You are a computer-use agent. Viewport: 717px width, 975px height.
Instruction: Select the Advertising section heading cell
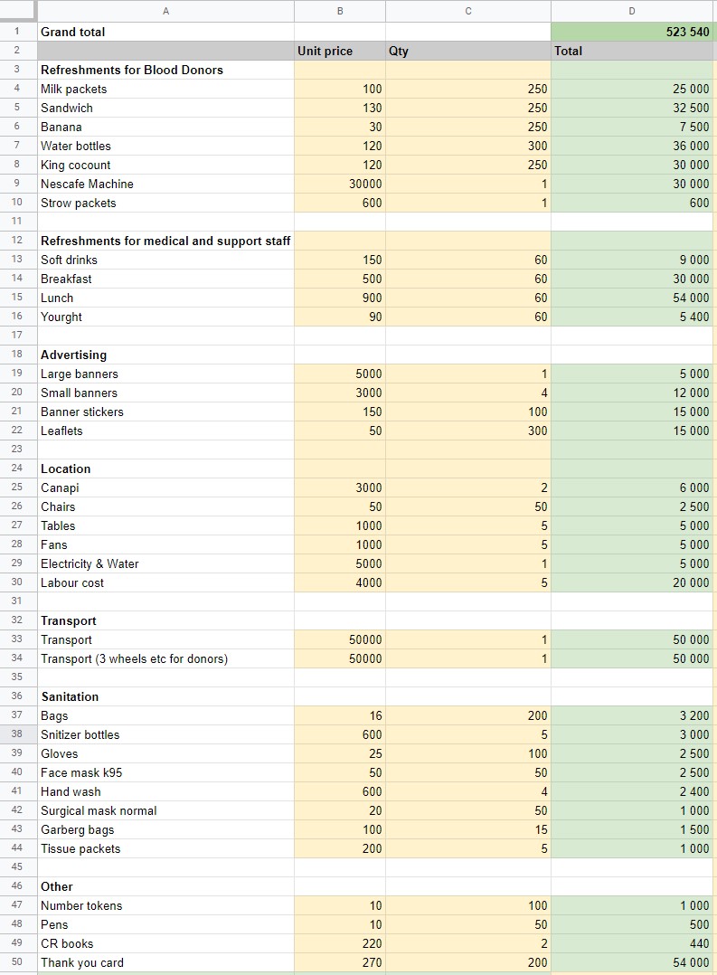point(165,355)
